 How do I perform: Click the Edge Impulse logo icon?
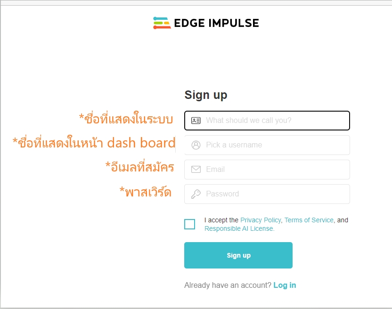pos(162,23)
